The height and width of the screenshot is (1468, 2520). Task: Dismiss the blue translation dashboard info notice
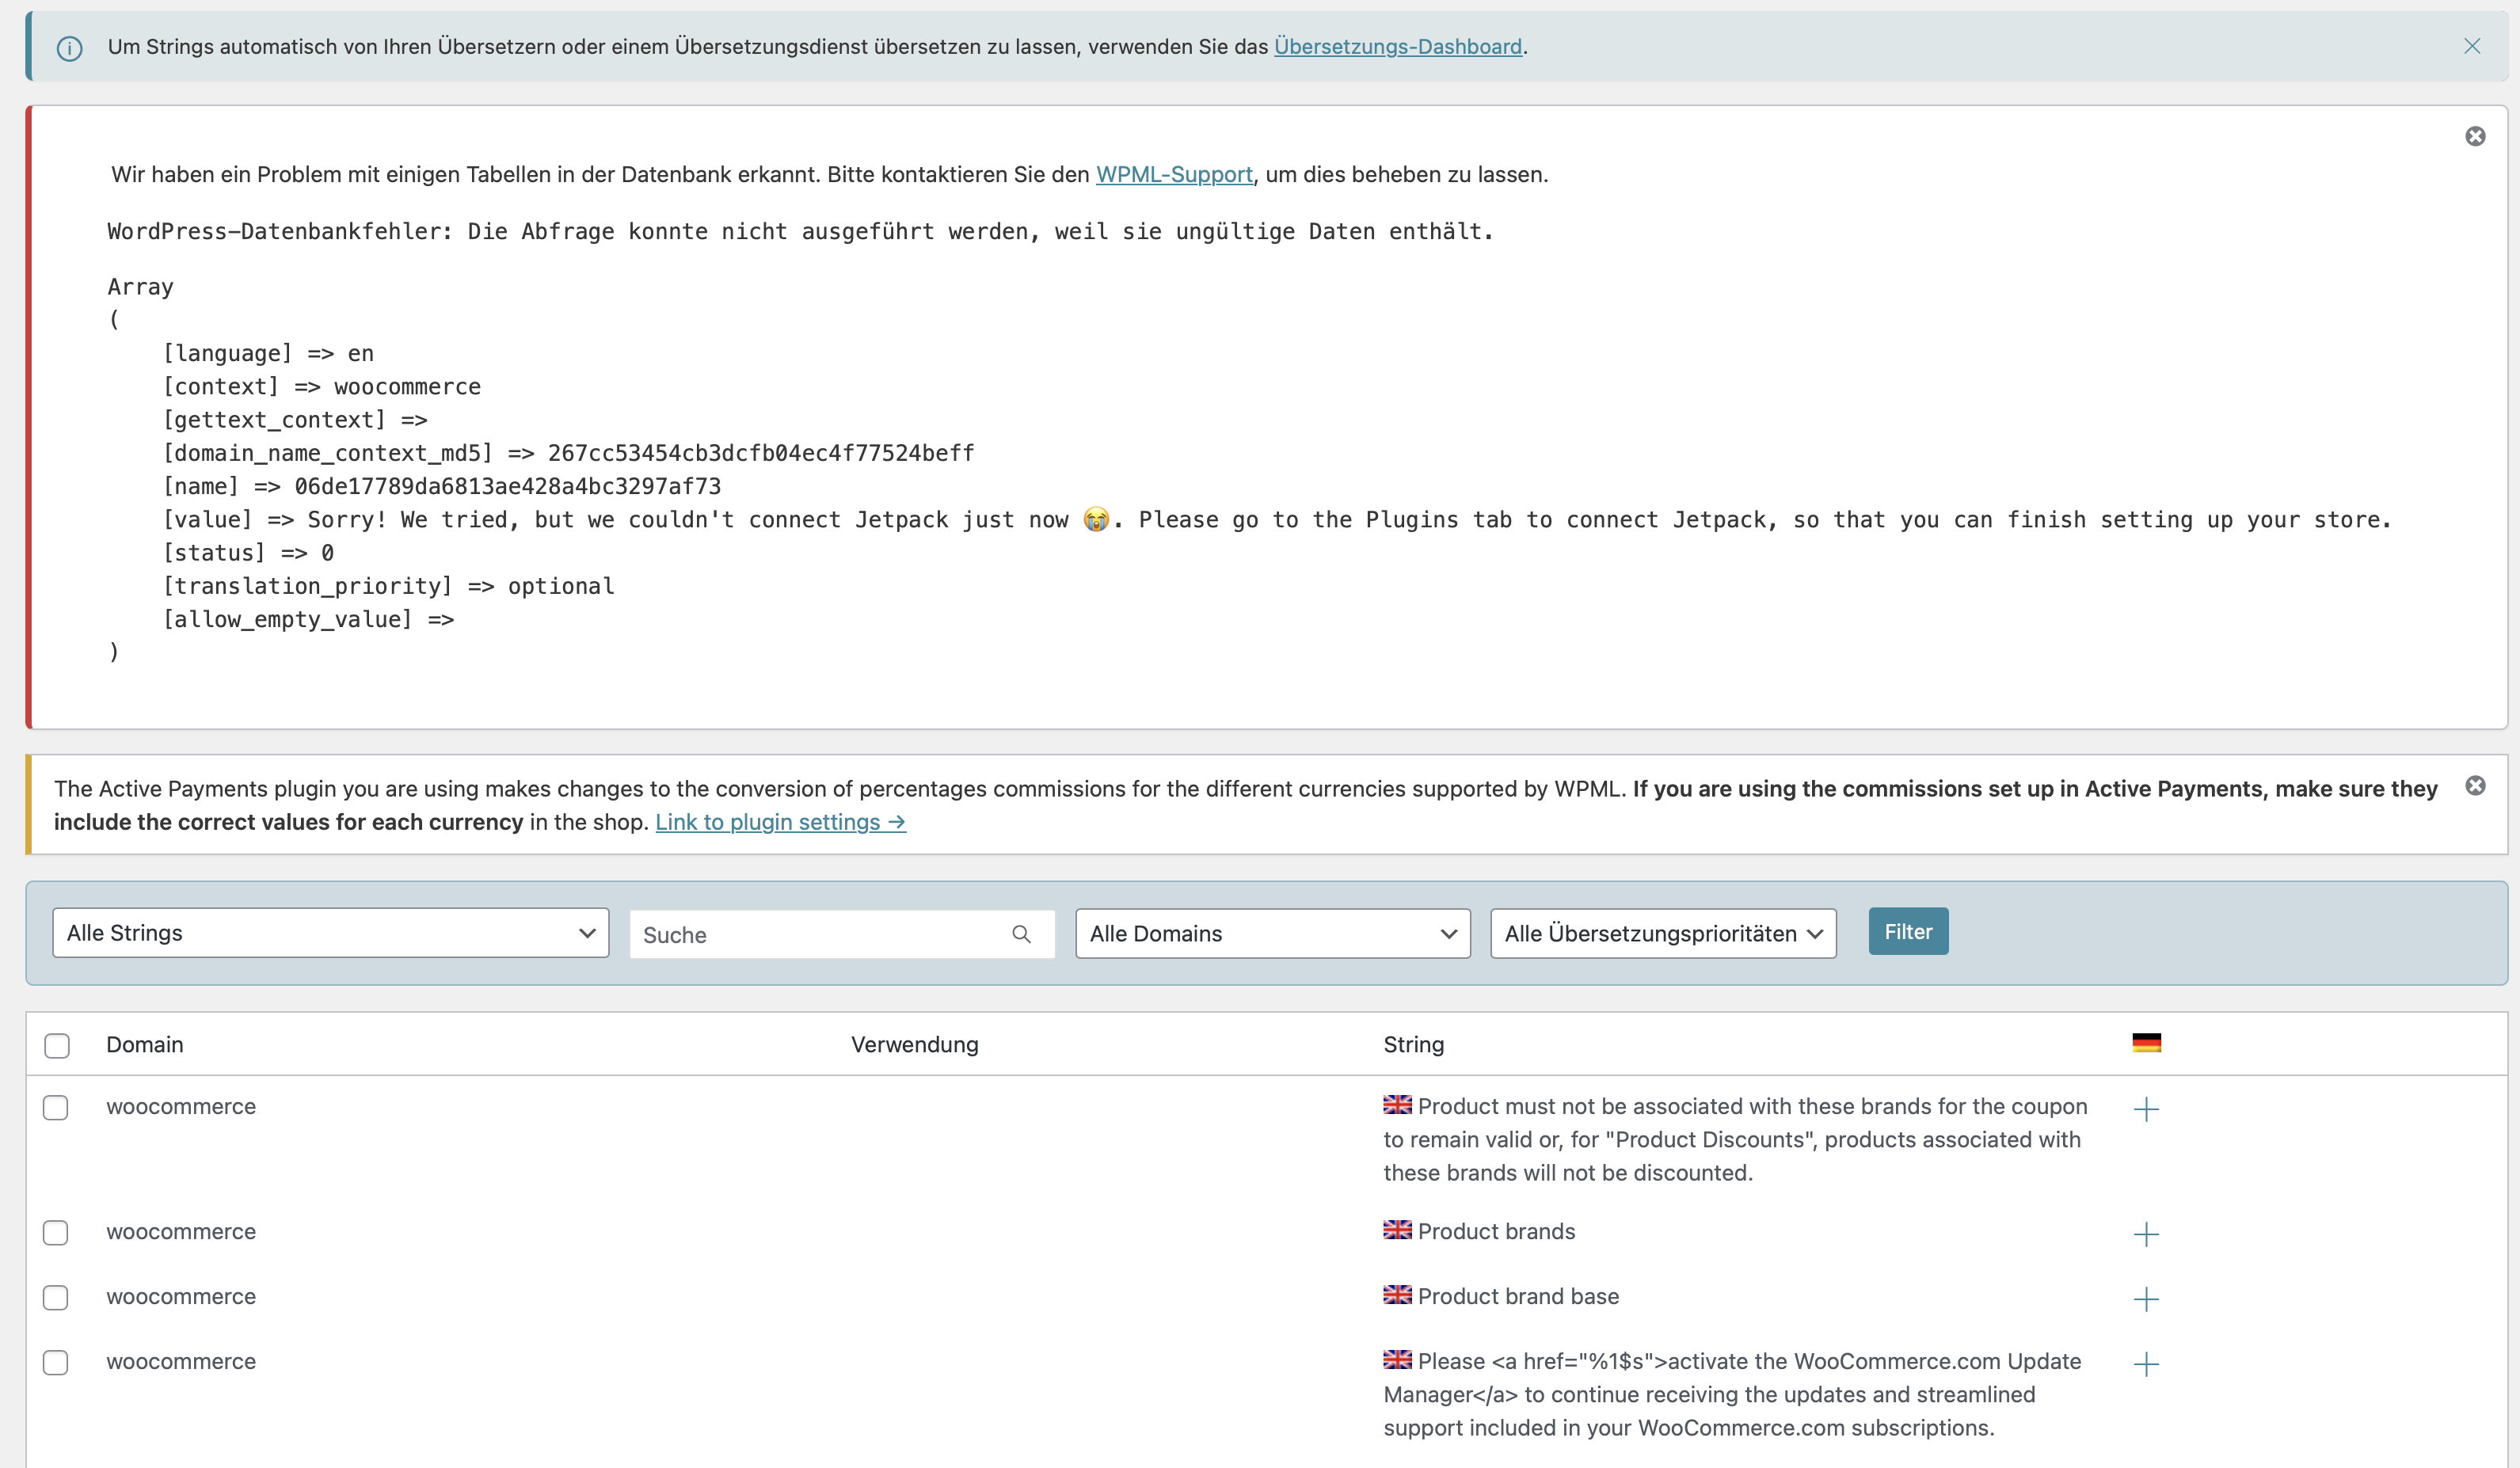point(2472,46)
